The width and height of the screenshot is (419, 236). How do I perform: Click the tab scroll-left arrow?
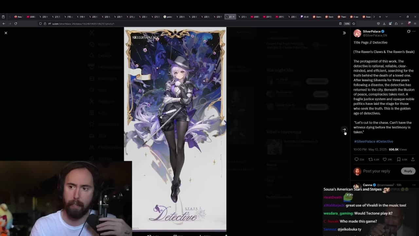(x=10, y=17)
